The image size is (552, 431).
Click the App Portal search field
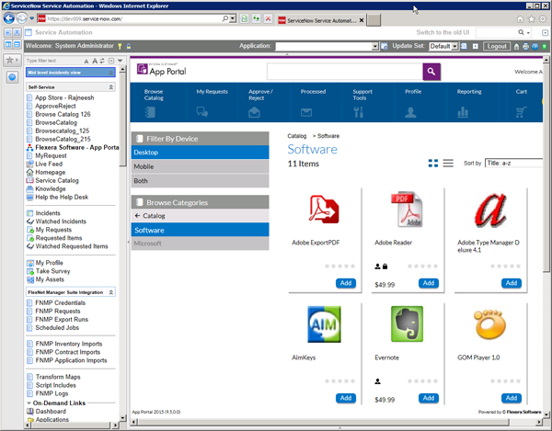[344, 71]
